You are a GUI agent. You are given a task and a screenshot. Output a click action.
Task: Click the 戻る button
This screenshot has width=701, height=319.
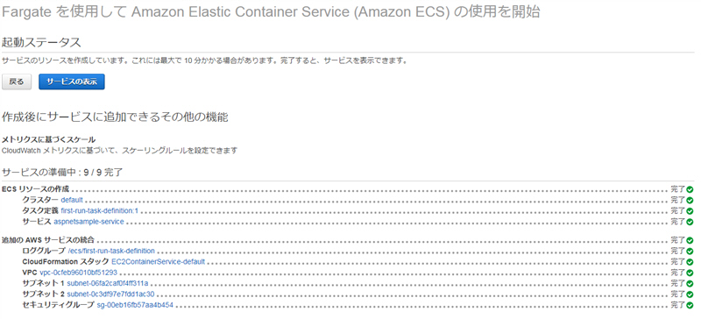tap(17, 82)
